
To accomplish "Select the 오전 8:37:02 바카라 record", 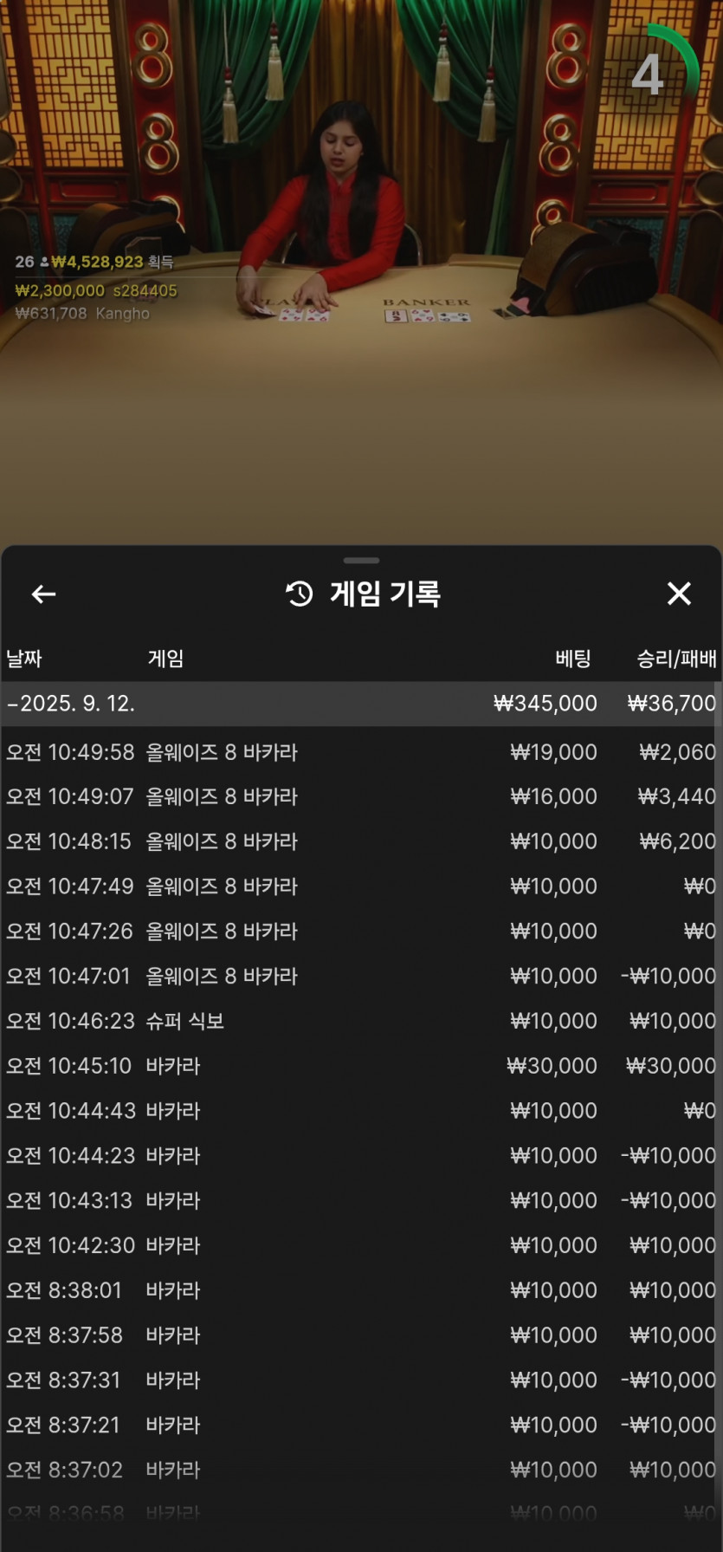I will 361,1470.
